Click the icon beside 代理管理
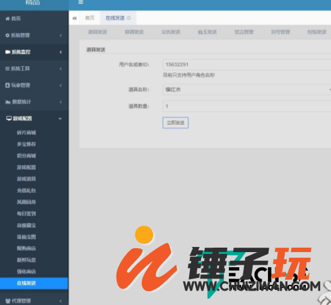The width and height of the screenshot is (331, 305). pos(8,301)
